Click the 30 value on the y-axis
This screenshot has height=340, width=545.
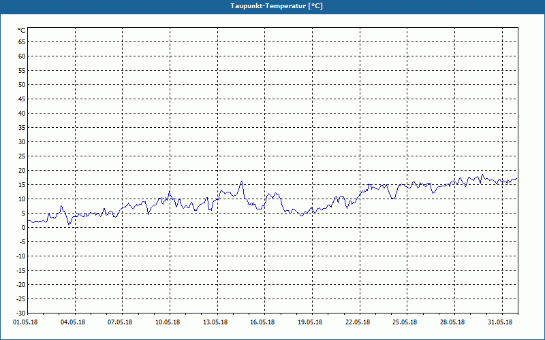click(22, 142)
